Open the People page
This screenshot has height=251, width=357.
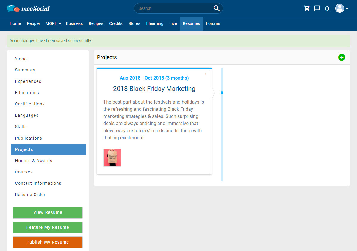click(x=33, y=23)
